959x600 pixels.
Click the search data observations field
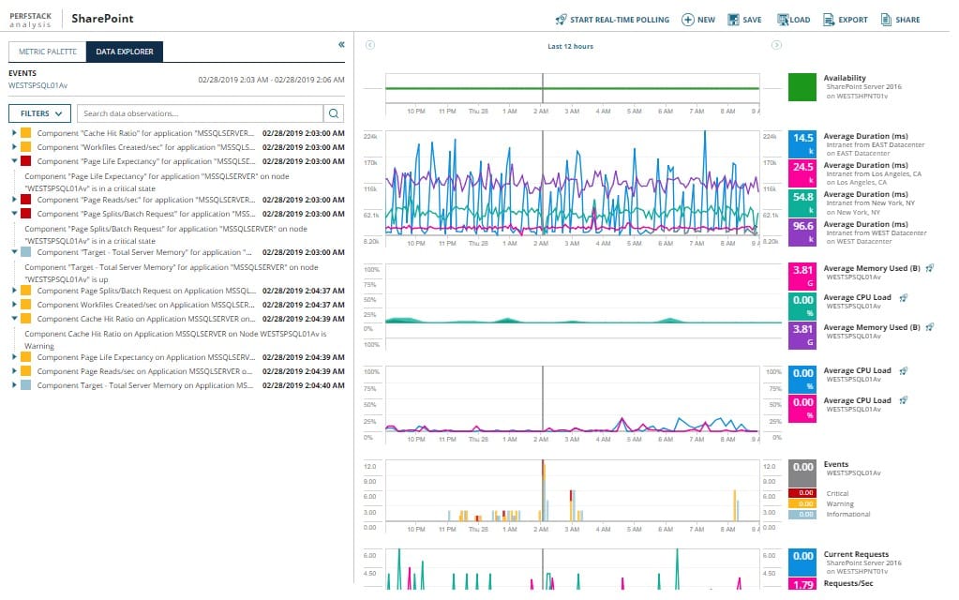pos(201,113)
